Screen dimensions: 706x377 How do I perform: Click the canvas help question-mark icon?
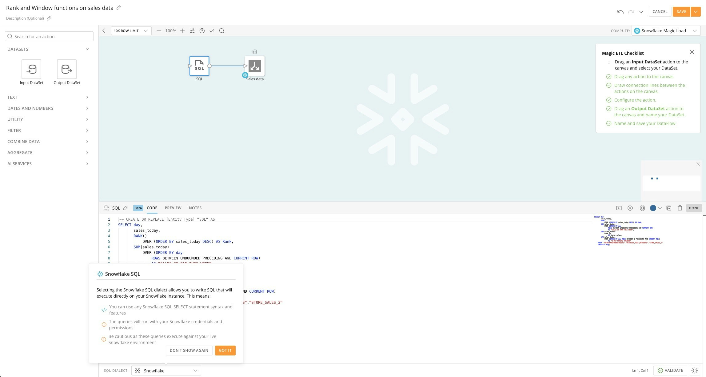(202, 31)
